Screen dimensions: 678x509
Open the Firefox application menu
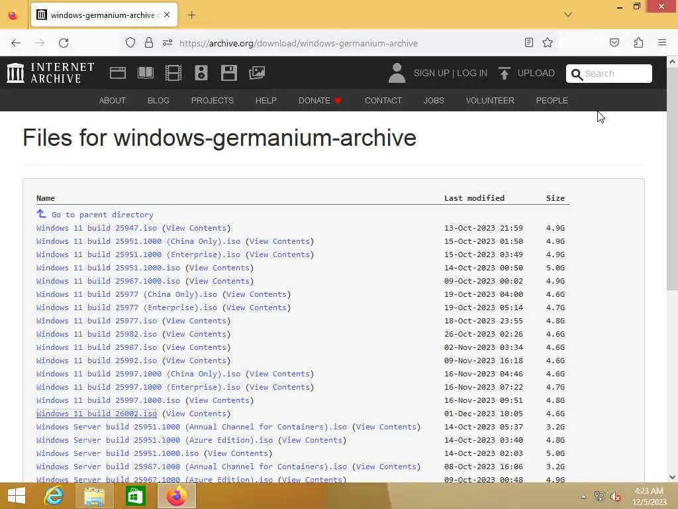pyautogui.click(x=662, y=42)
